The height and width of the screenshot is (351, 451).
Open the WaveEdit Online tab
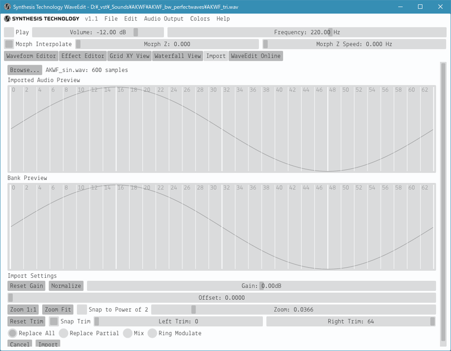[x=256, y=56]
